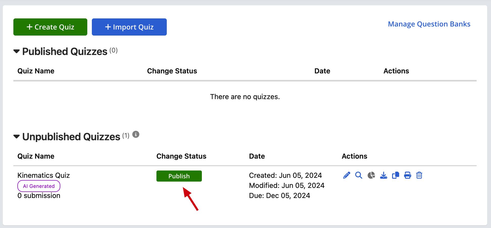Select the Kinematics Quiz name

coord(44,175)
